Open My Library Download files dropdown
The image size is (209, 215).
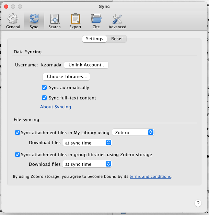(87, 143)
